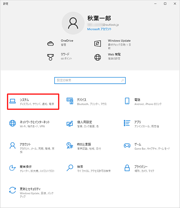The image size is (180, 208).
Task: Click the Android、iPhone のリンク description
Action: click(148, 104)
